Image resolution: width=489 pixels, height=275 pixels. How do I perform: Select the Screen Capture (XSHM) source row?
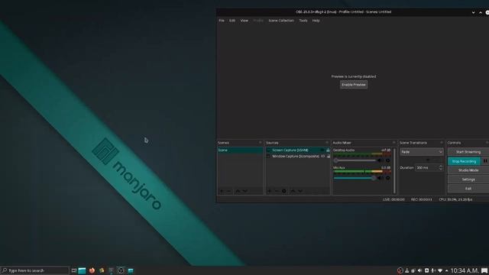click(298, 150)
